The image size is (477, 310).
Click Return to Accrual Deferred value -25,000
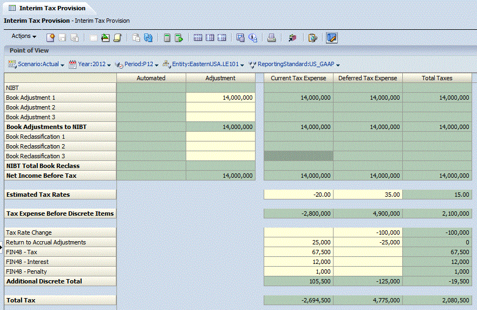click(368, 242)
